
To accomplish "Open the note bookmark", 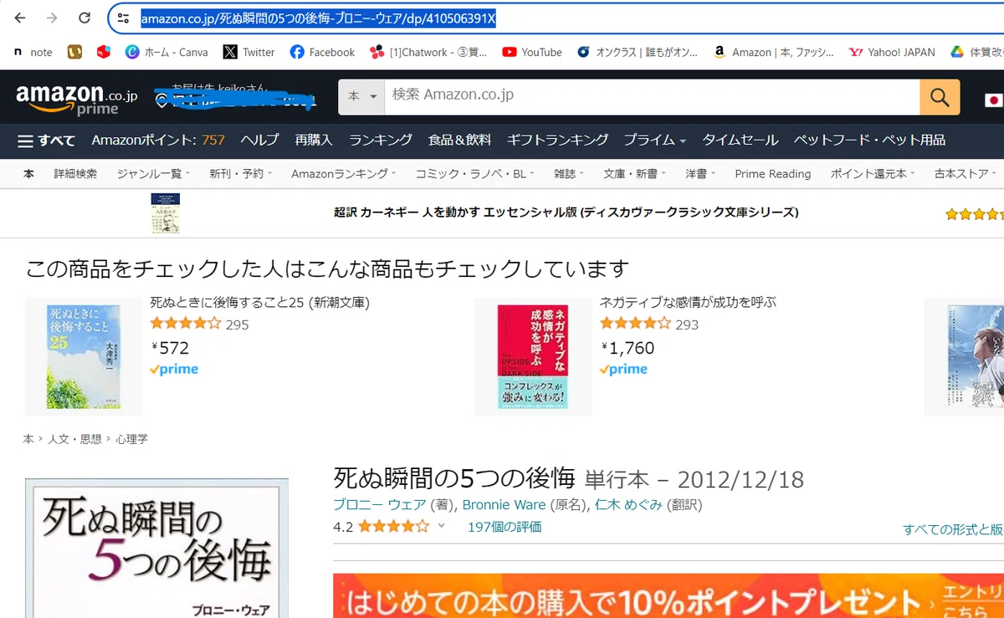I will pos(33,52).
